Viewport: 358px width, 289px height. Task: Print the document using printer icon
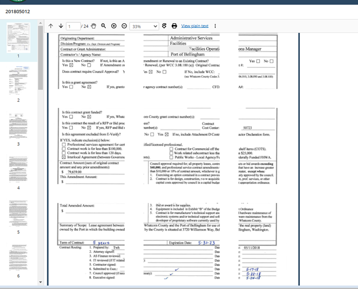pos(174,26)
